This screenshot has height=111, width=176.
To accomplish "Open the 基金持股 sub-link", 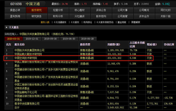I will (122, 22).
